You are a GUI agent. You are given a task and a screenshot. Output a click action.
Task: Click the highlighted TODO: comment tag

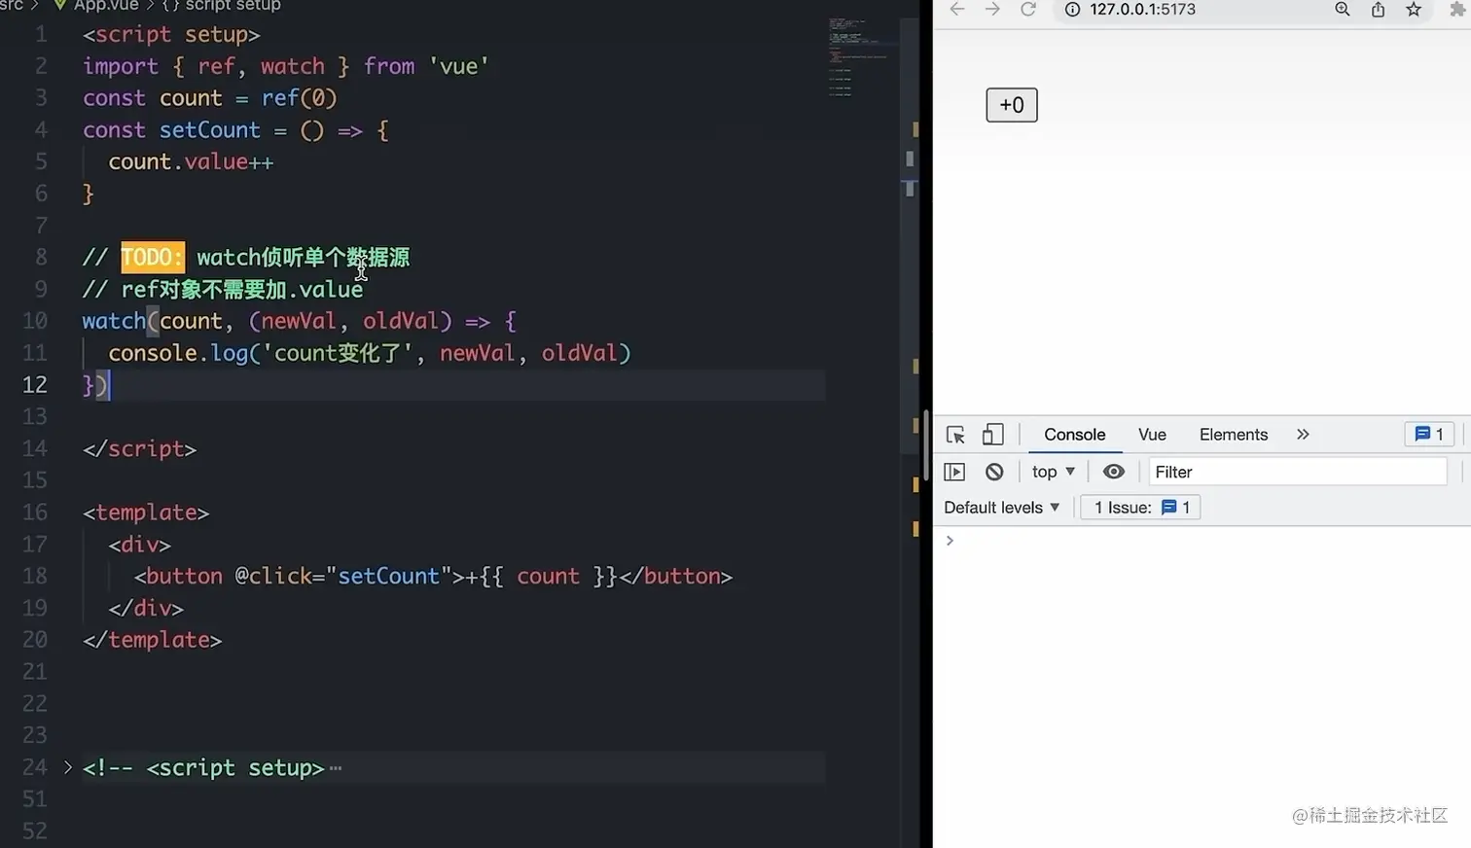pyautogui.click(x=152, y=257)
